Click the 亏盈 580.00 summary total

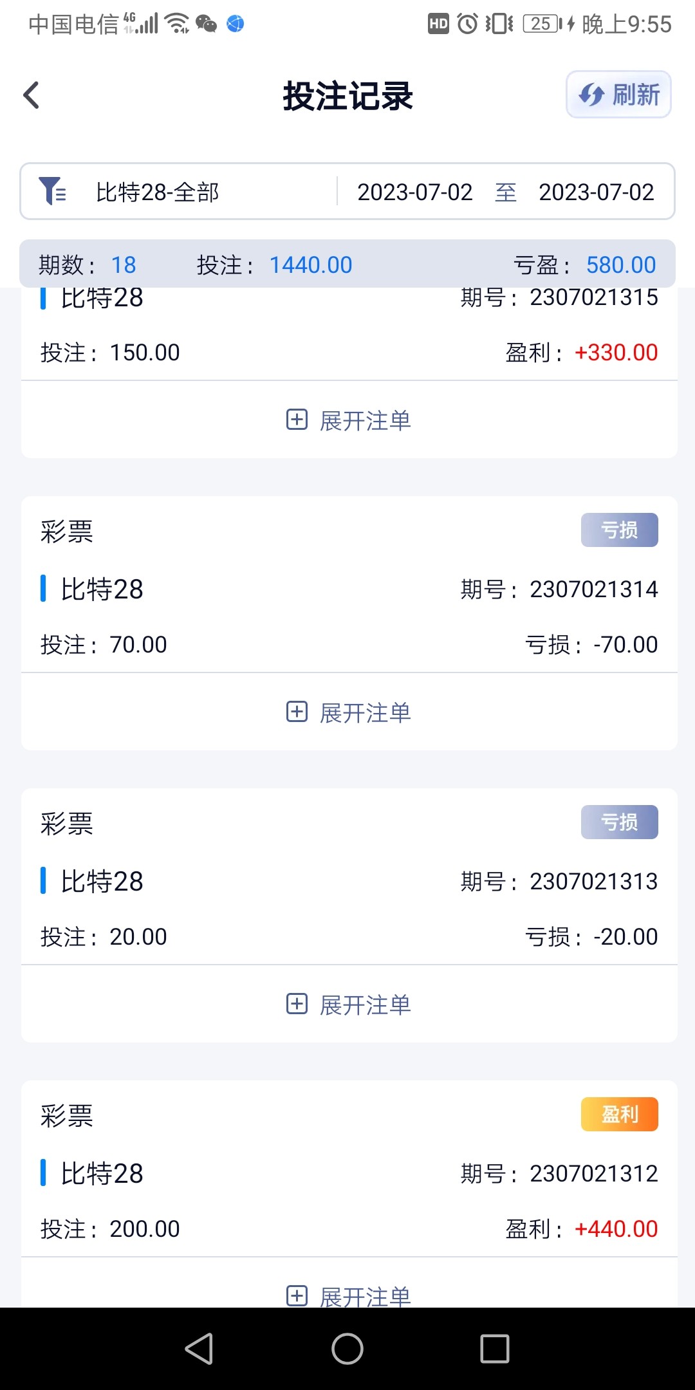(x=620, y=264)
